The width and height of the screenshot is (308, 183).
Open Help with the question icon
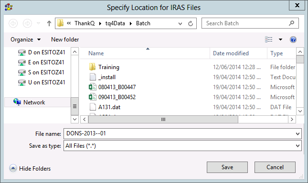tap(293, 40)
